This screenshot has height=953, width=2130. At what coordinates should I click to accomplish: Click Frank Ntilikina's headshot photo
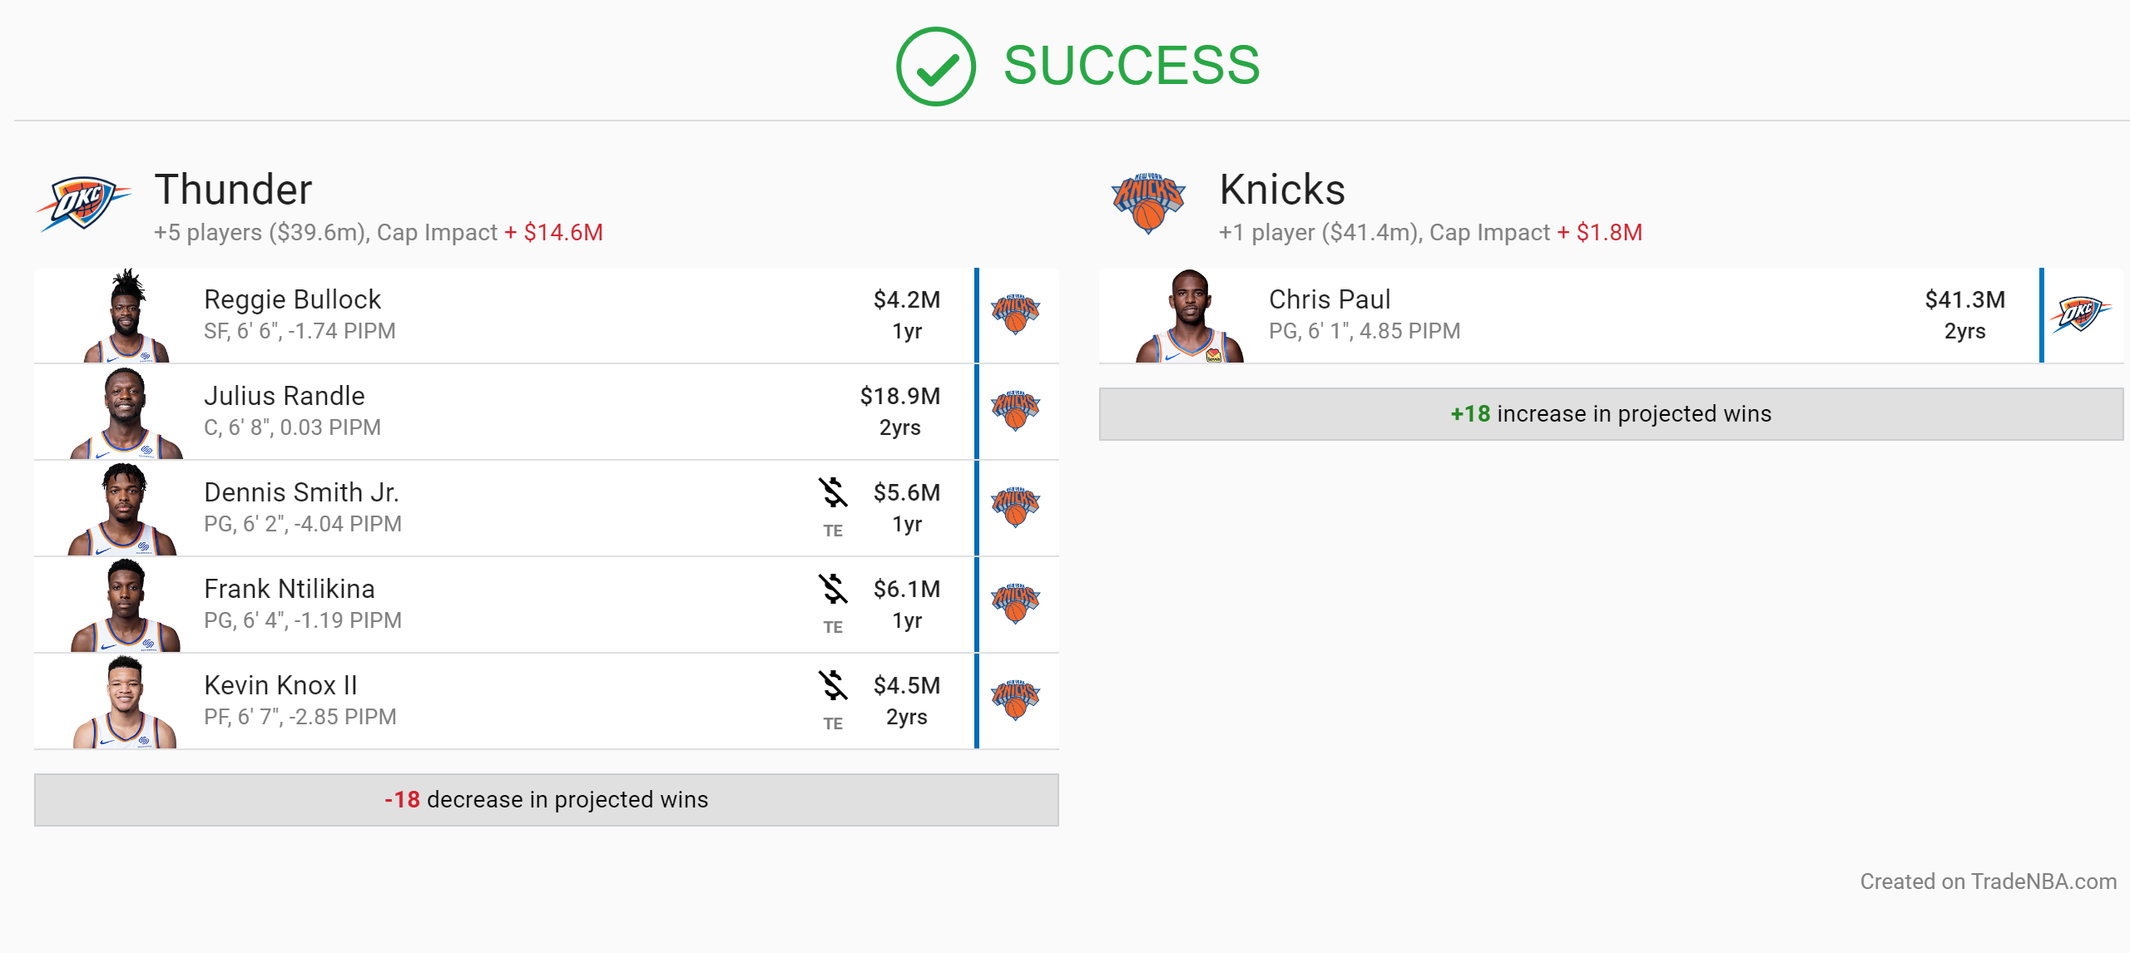[126, 605]
